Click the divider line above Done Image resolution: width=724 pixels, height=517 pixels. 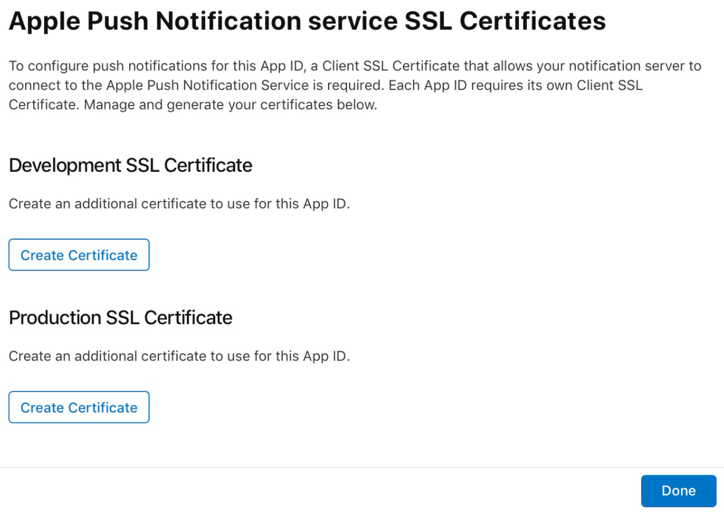click(362, 467)
